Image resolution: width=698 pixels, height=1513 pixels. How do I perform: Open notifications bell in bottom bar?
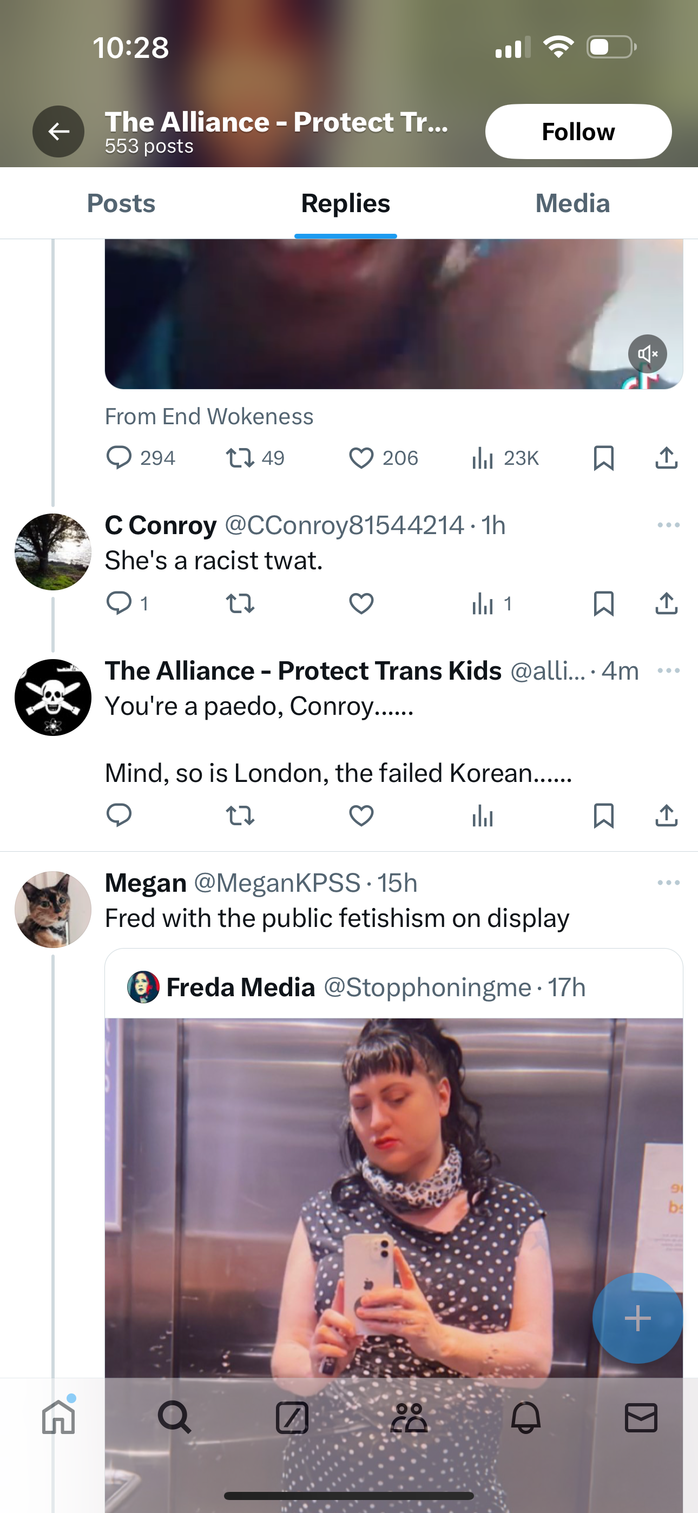pos(525,1418)
